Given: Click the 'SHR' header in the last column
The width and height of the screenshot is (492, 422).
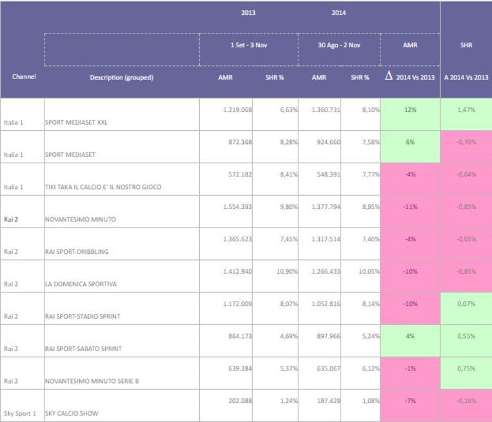Looking at the screenshot, I should 466,45.
